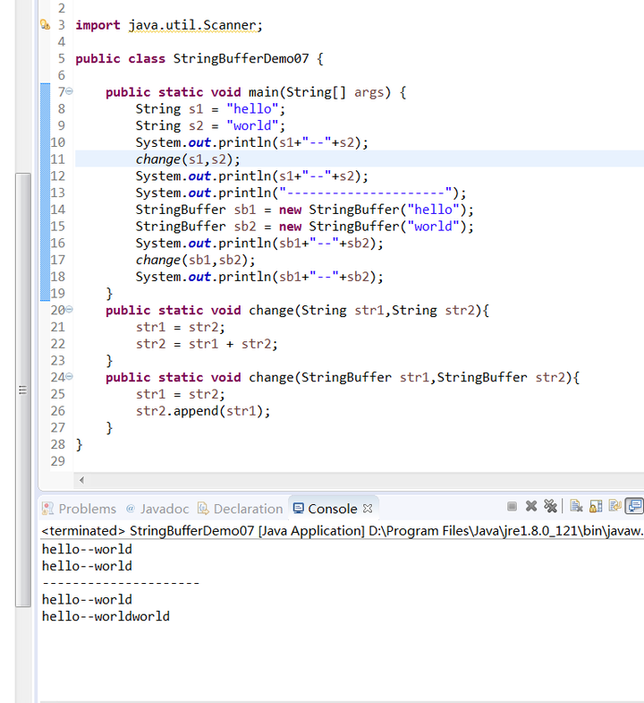
Task: Click new StringBuffer("world") on line 15
Action: click(372, 227)
